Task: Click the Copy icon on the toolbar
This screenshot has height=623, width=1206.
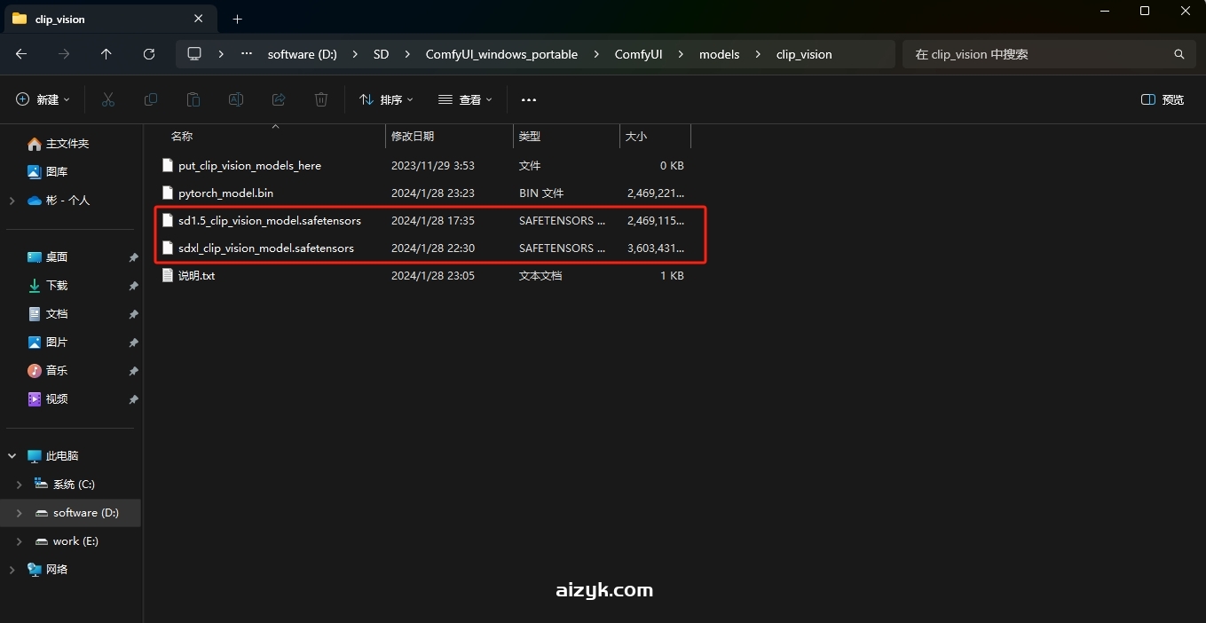Action: (x=151, y=99)
